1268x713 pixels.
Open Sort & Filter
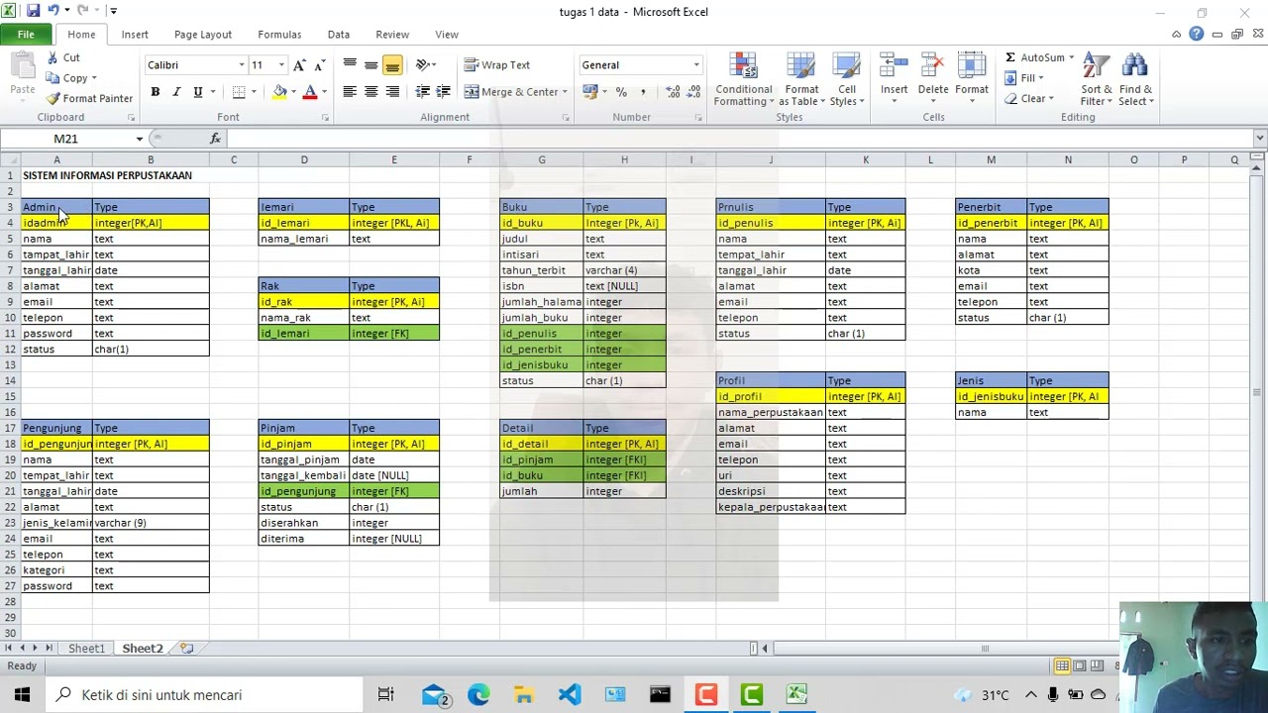coord(1096,79)
